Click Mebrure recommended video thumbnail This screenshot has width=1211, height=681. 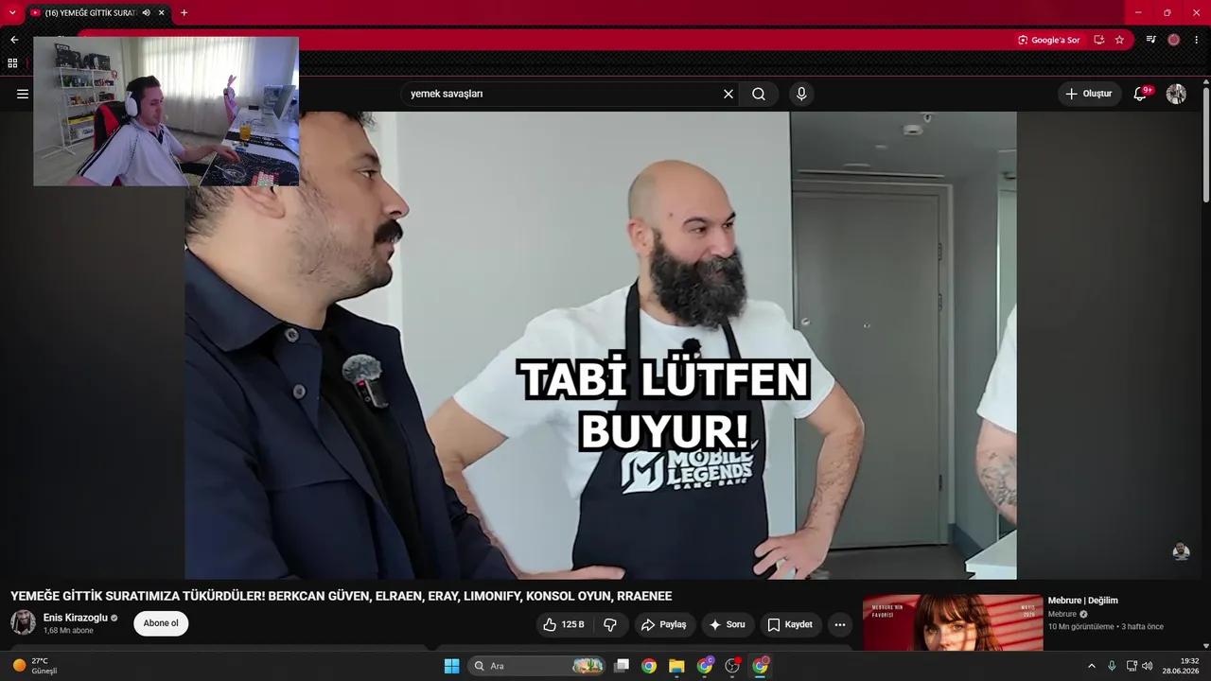pos(953,622)
